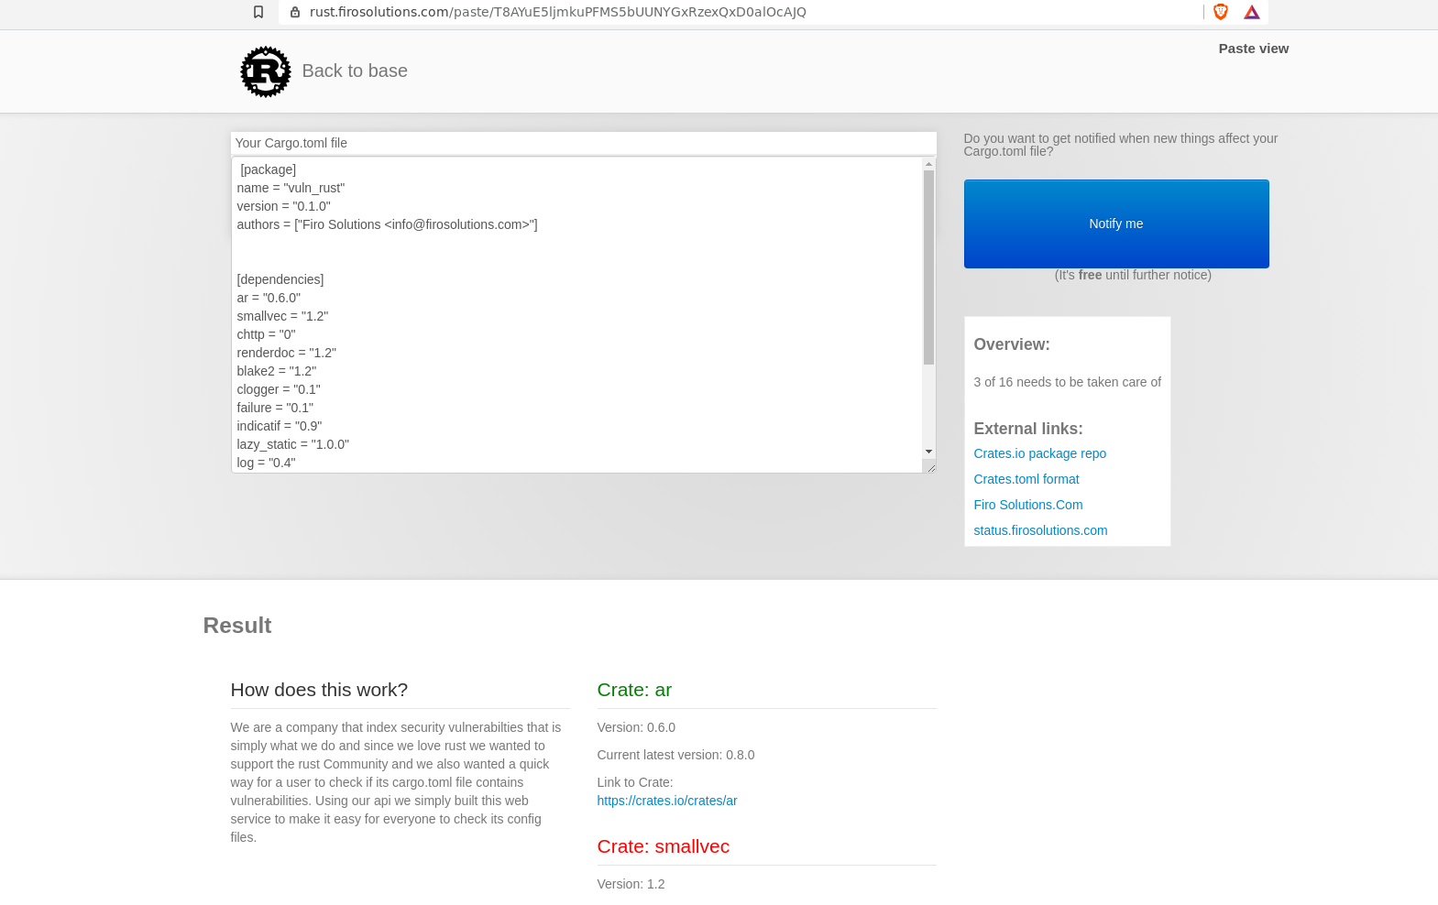1438x905 pixels.
Task: Select the Paste view menu item
Action: tap(1253, 49)
